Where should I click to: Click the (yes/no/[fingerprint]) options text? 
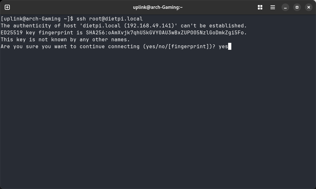coord(179,47)
